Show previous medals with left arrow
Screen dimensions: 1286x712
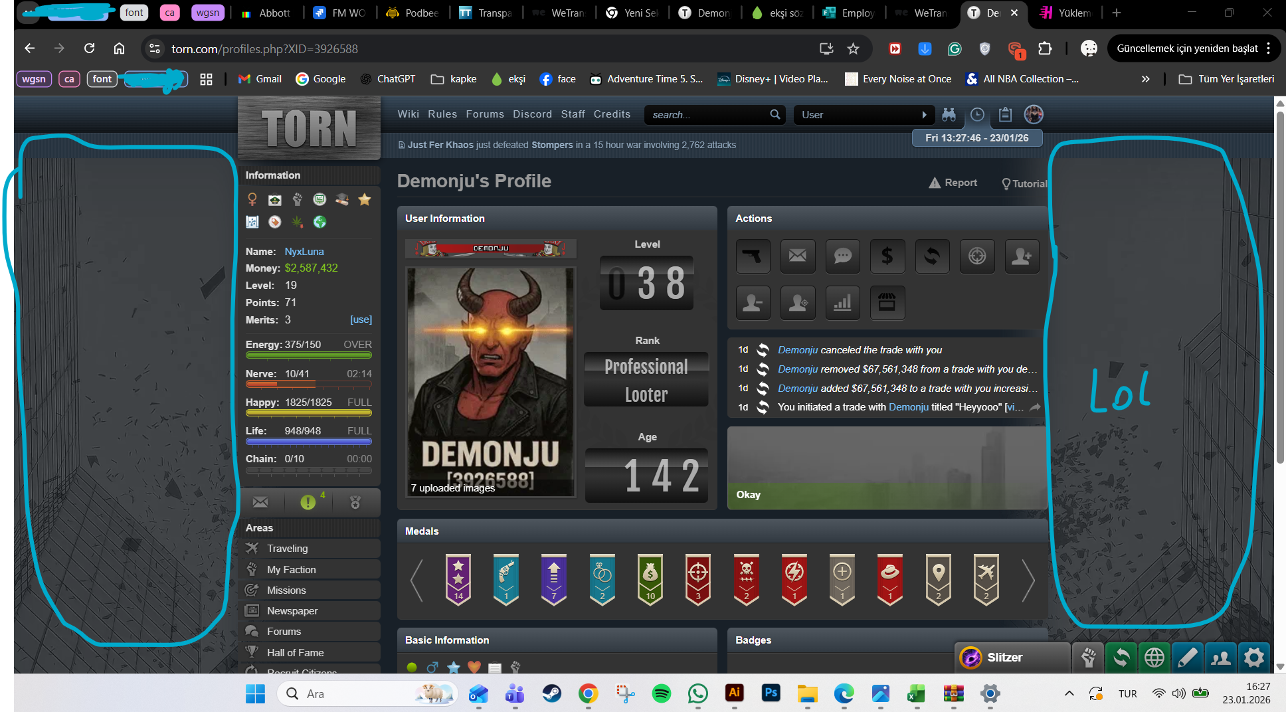[x=416, y=580]
